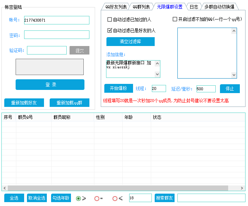Image resolution: width=248 pixels, height=206 pixels.
Task: Select the 无限爆群设置 tab
Action: tap(170, 7)
